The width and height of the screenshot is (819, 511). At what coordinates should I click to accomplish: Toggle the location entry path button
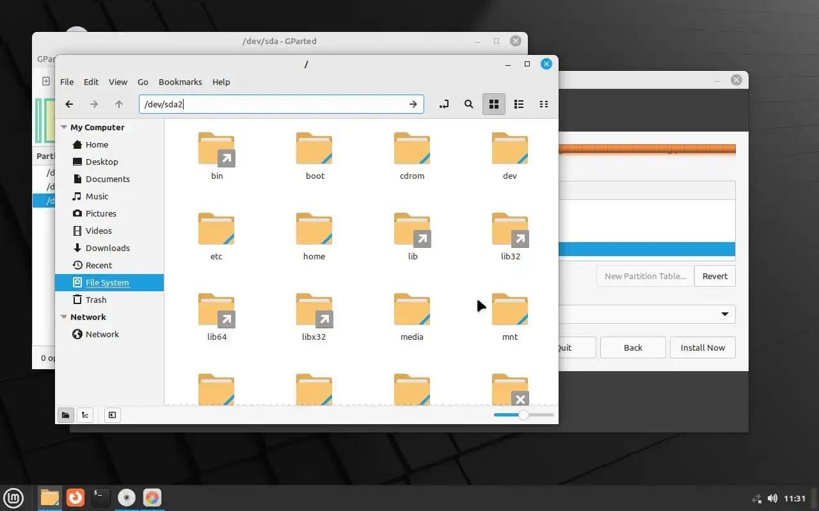pyautogui.click(x=444, y=104)
